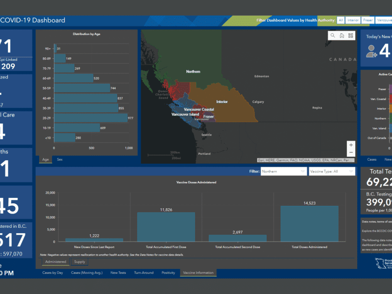Expand the Vaccine Type dropdown
The image size is (392, 294).
click(x=331, y=171)
